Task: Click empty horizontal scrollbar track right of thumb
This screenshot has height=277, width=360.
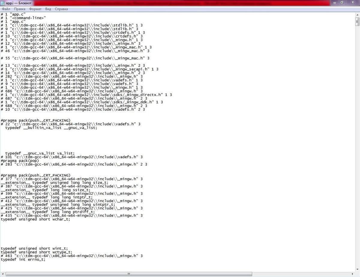Action: click(x=300, y=274)
